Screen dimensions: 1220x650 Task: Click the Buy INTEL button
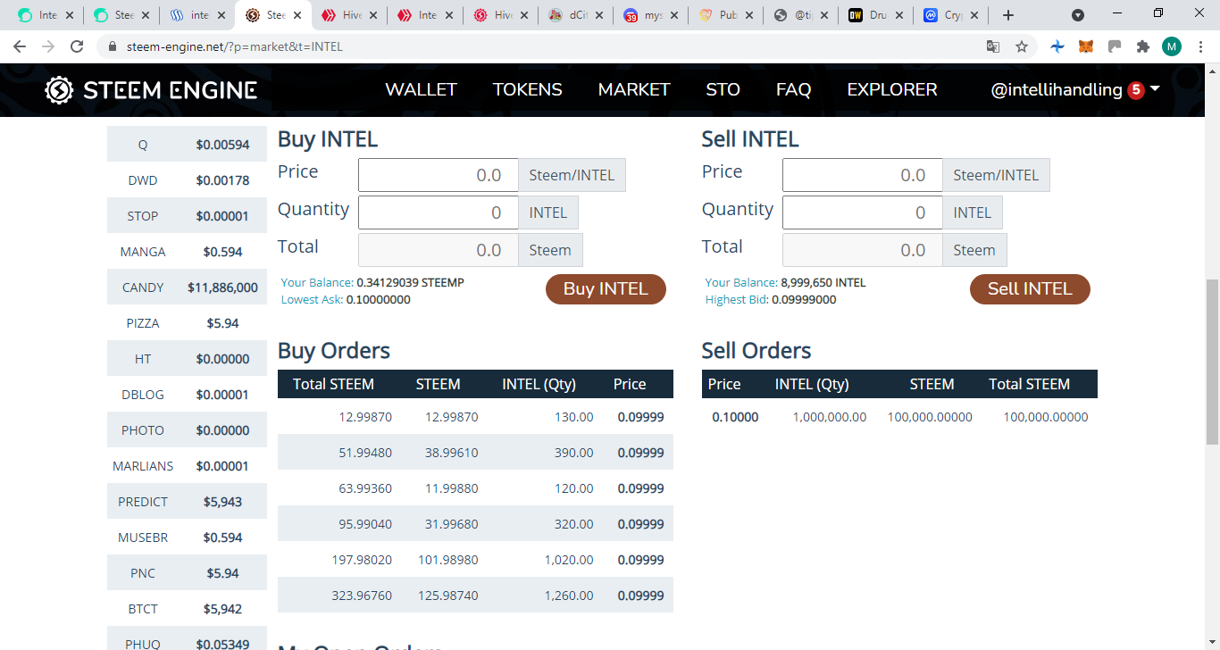[606, 289]
